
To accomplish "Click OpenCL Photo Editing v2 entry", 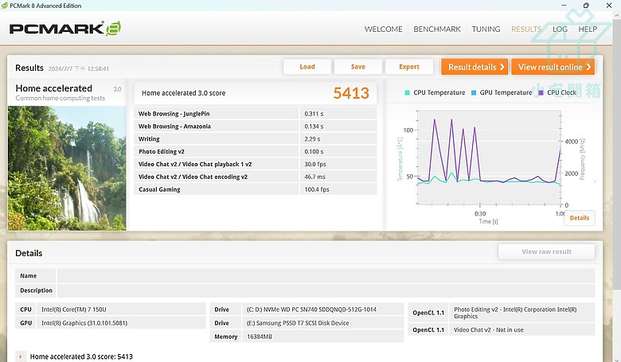I will coord(515,313).
